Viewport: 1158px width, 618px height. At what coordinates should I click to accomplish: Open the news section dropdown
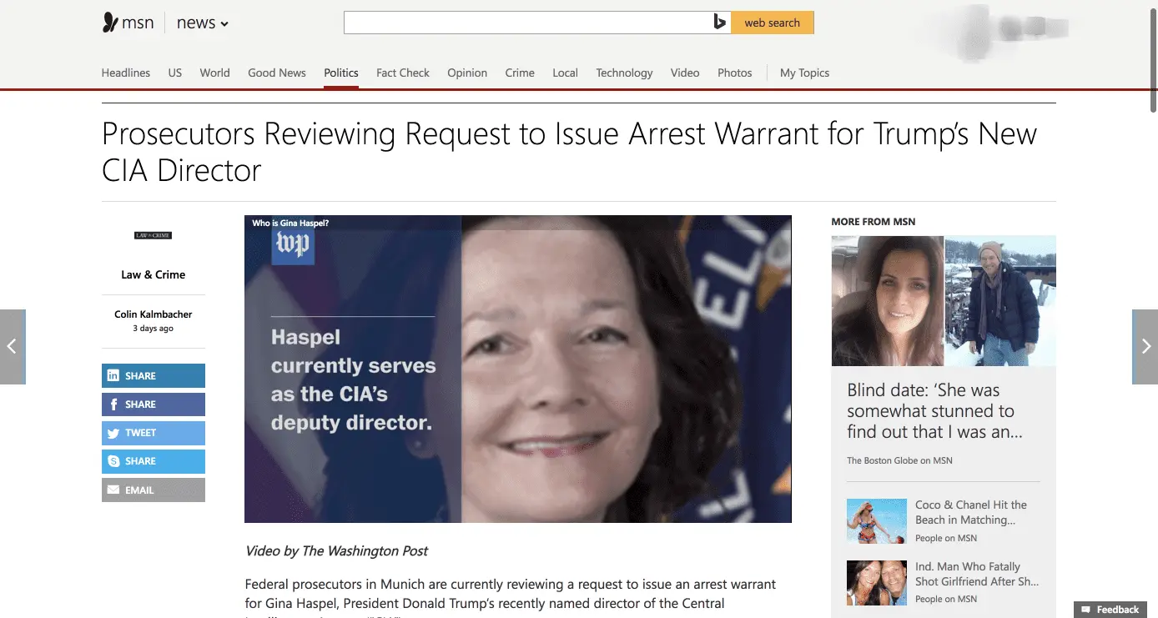tap(202, 23)
